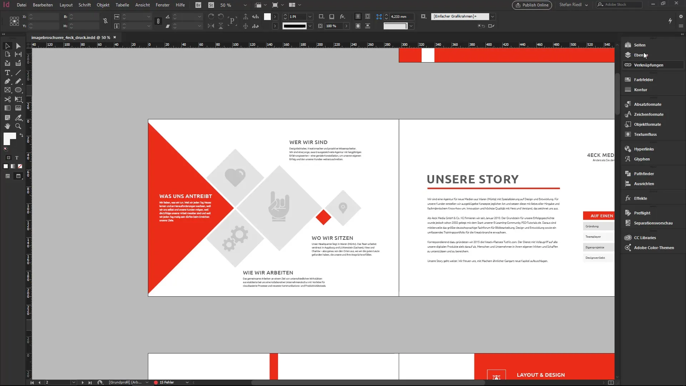
Task: Pick the Eyedropper tool
Action: [x=18, y=118]
